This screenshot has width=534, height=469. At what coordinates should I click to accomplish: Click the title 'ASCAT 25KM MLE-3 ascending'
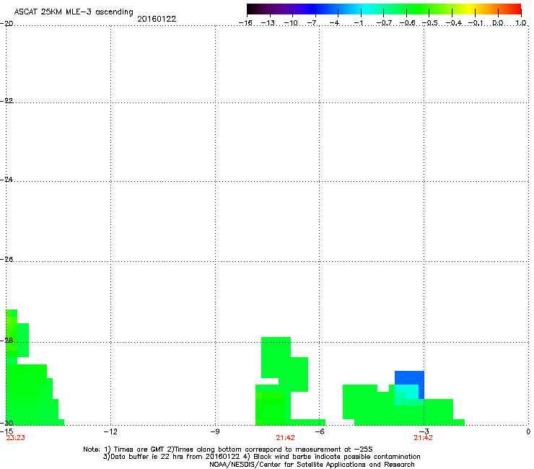74,12
